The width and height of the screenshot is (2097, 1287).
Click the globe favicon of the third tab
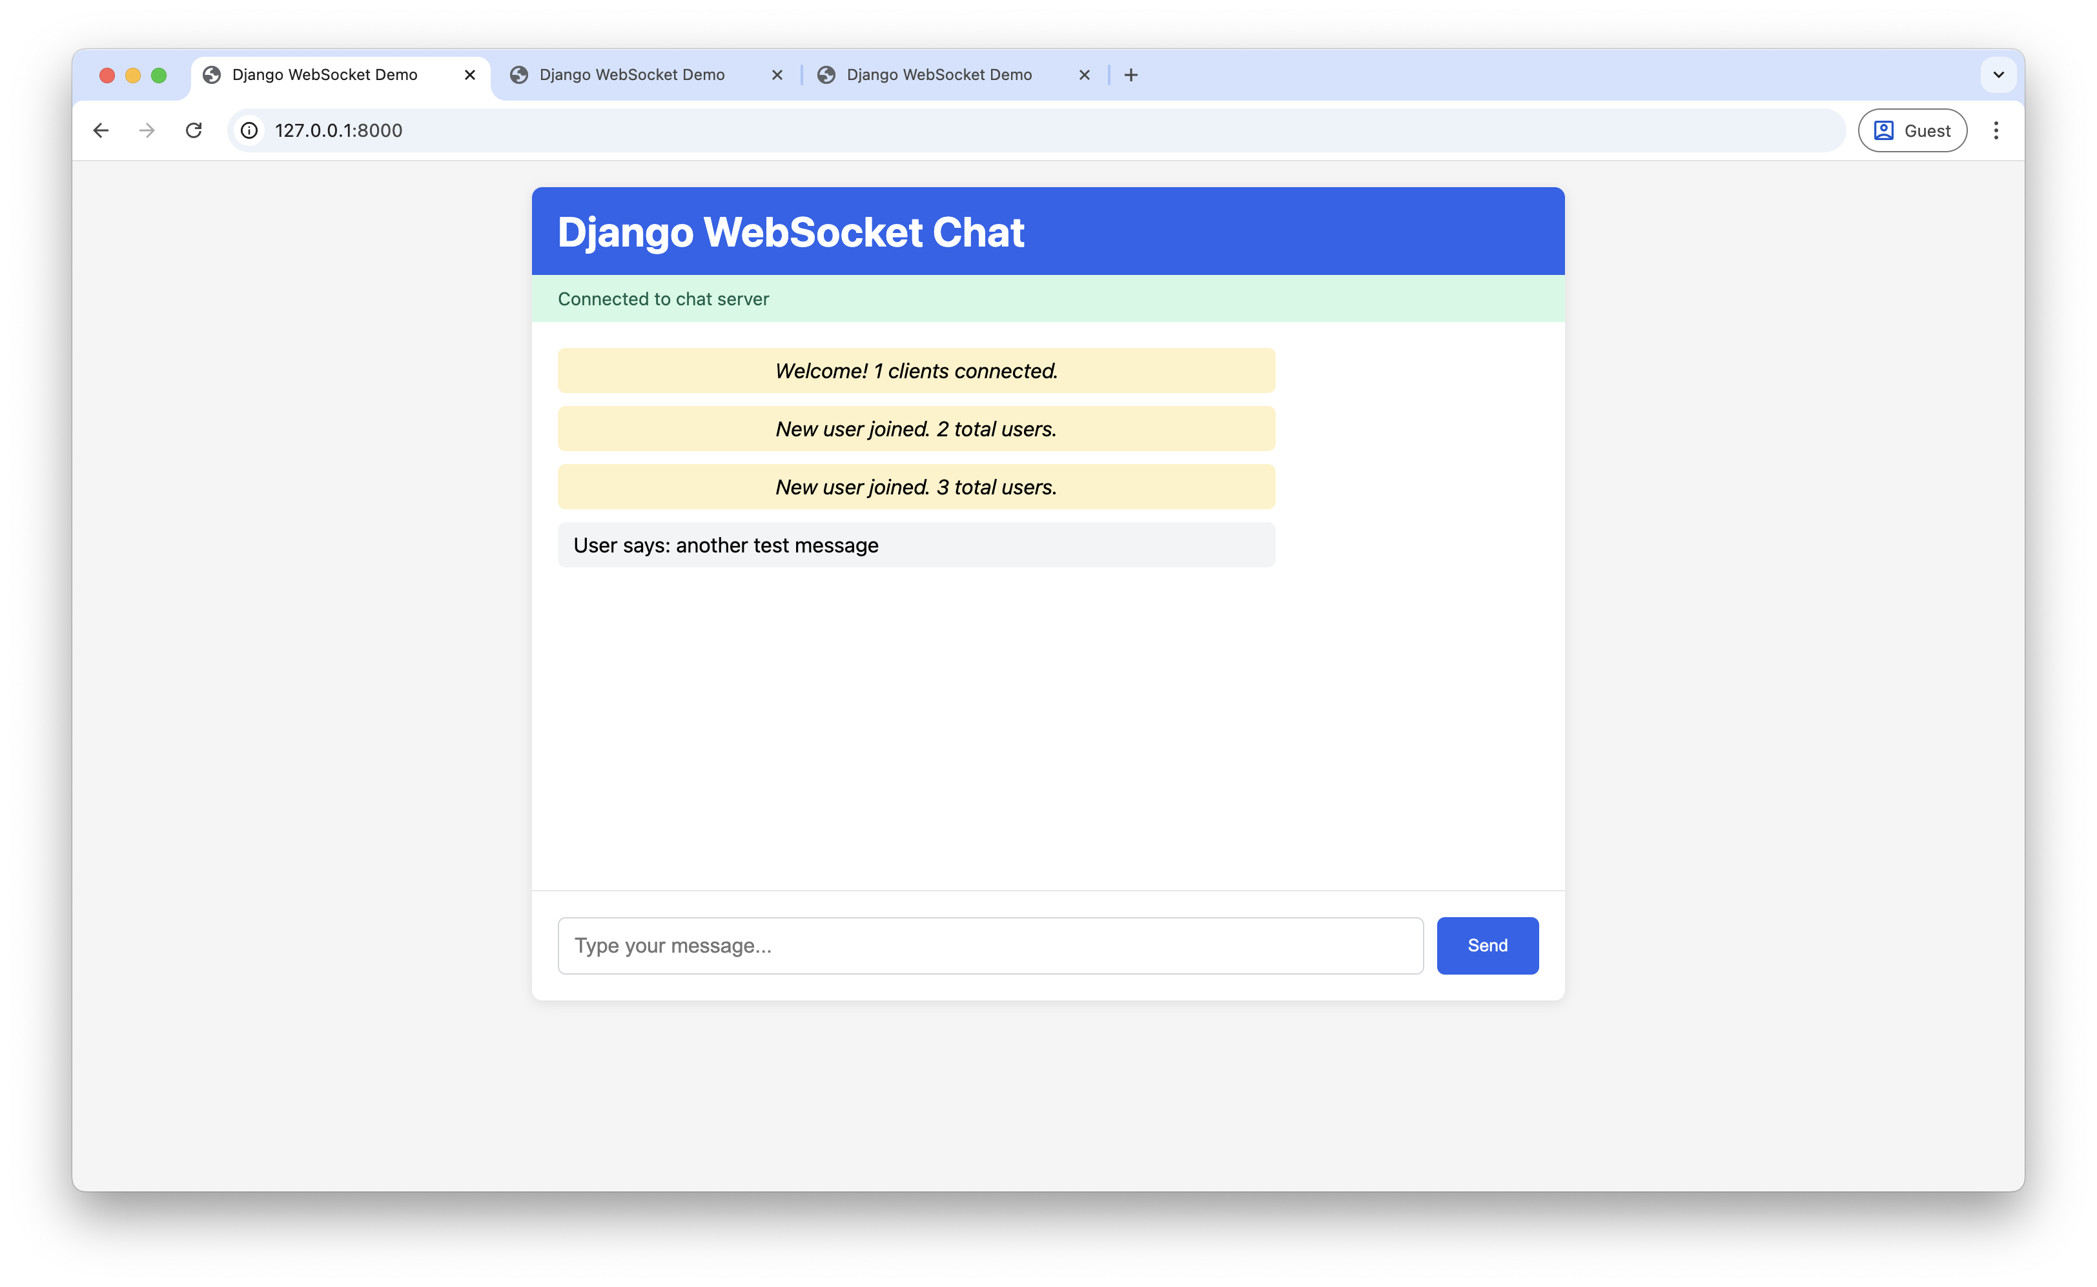(x=826, y=75)
